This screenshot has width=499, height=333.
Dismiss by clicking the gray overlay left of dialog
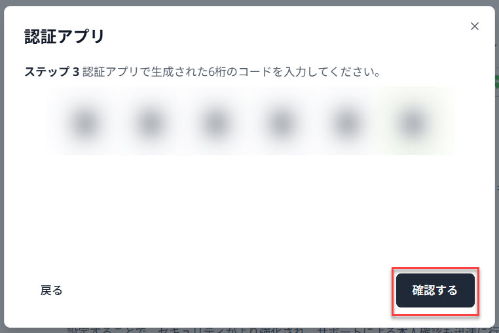pos(1,166)
